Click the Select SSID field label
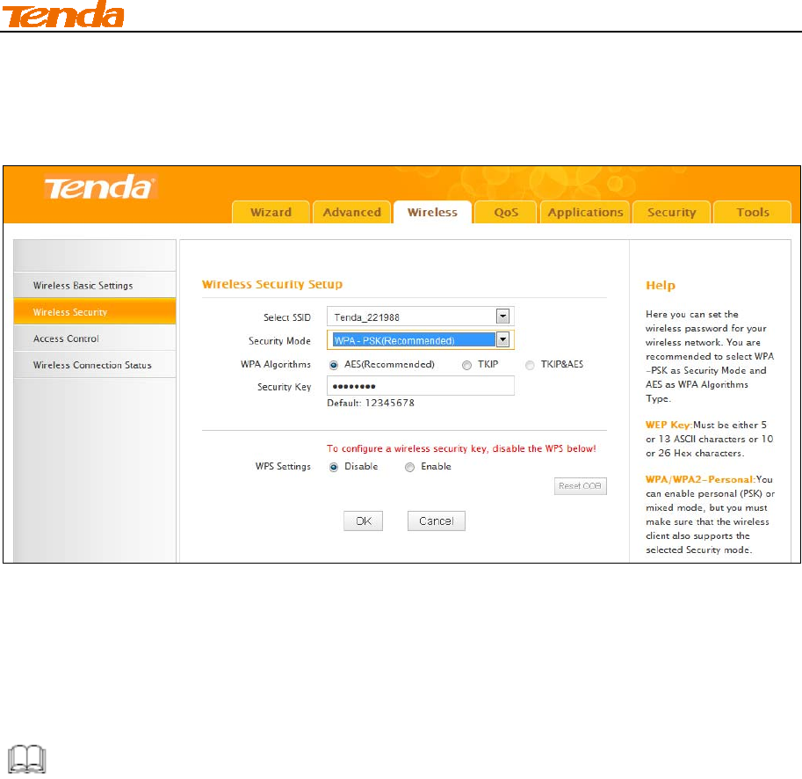 tap(287, 317)
